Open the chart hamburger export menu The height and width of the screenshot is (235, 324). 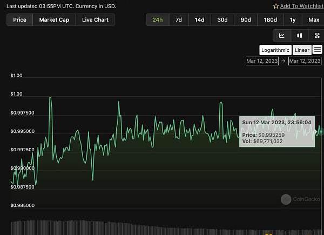(318, 50)
